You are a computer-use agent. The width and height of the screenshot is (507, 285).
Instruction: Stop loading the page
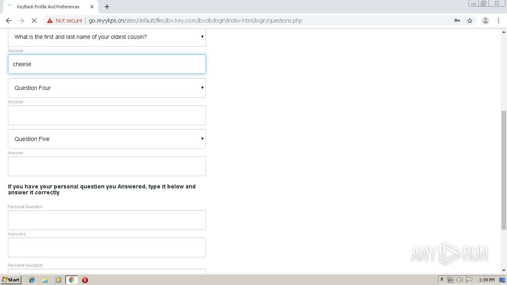[x=34, y=21]
